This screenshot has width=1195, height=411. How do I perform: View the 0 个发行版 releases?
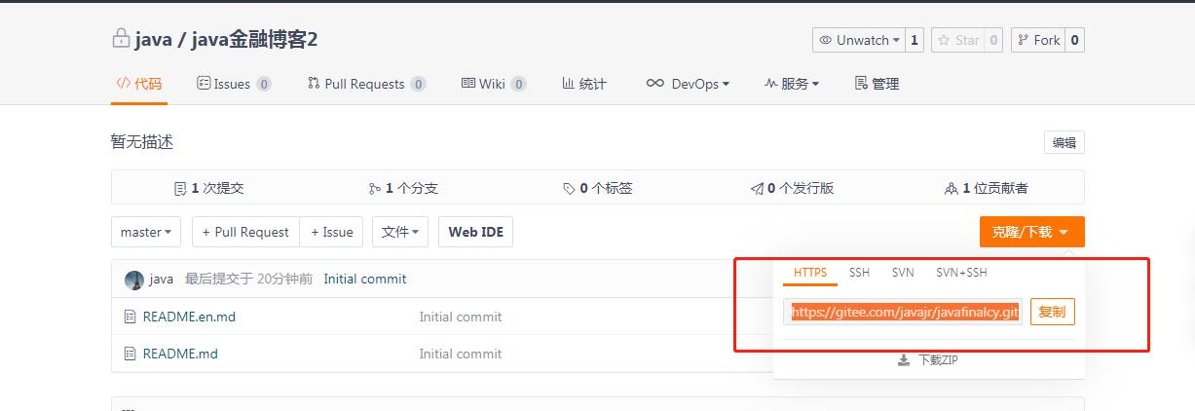point(792,188)
